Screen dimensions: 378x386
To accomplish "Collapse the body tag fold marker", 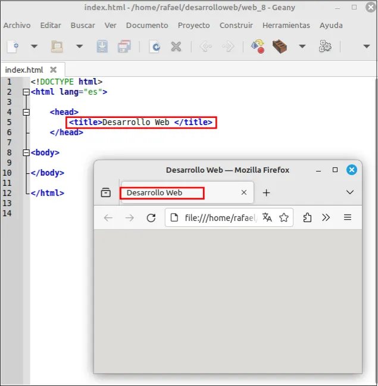I will pyautogui.click(x=26, y=152).
